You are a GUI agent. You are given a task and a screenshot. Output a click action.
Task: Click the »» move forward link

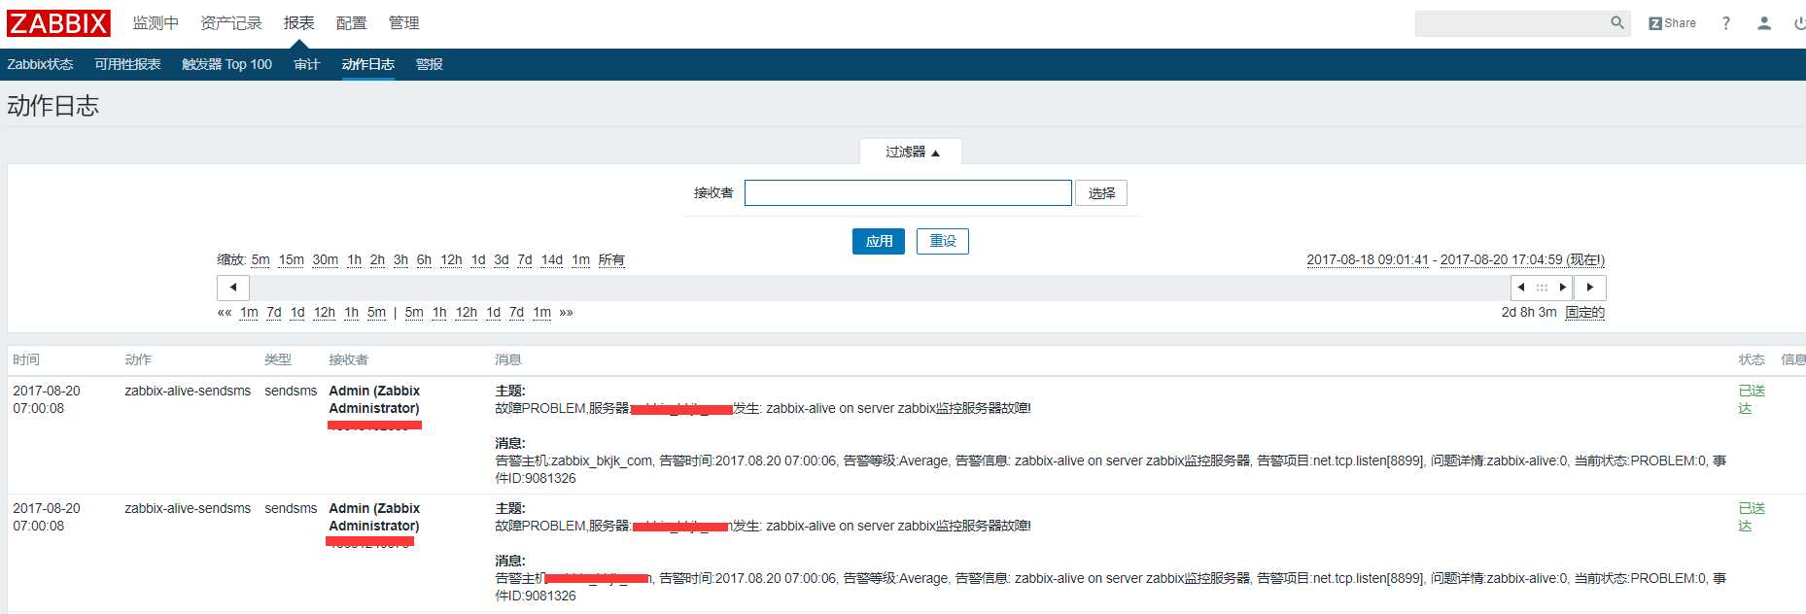click(x=567, y=313)
